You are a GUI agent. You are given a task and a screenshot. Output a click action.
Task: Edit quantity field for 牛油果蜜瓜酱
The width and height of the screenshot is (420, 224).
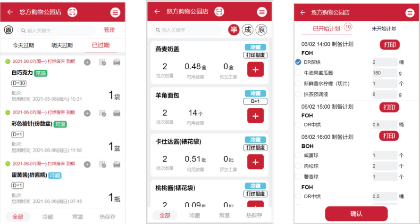pos(385,73)
